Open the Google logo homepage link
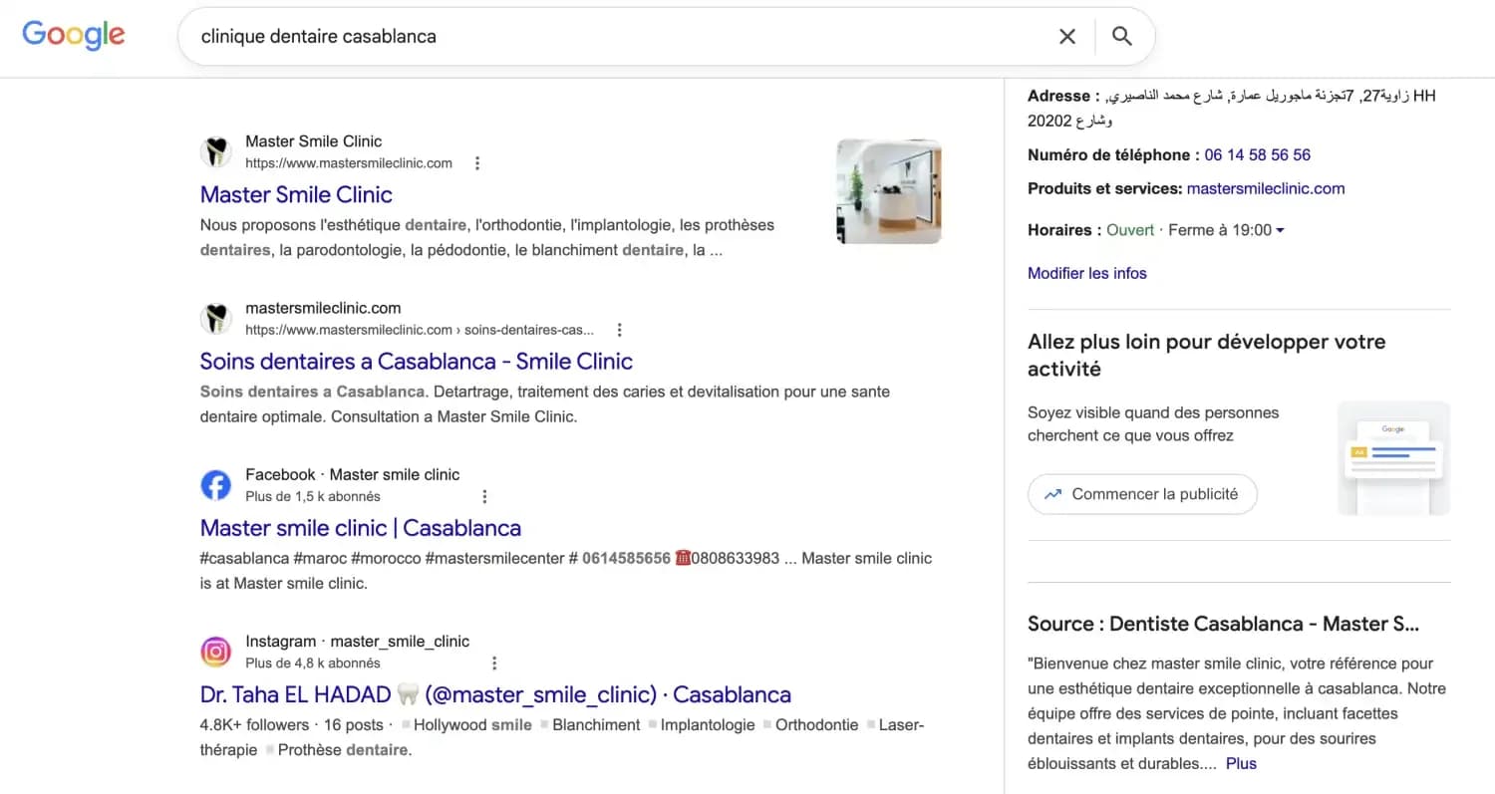Viewport: 1495px width, 794px height. point(74,35)
